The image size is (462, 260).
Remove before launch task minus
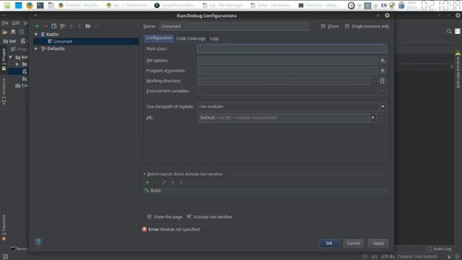156,183
